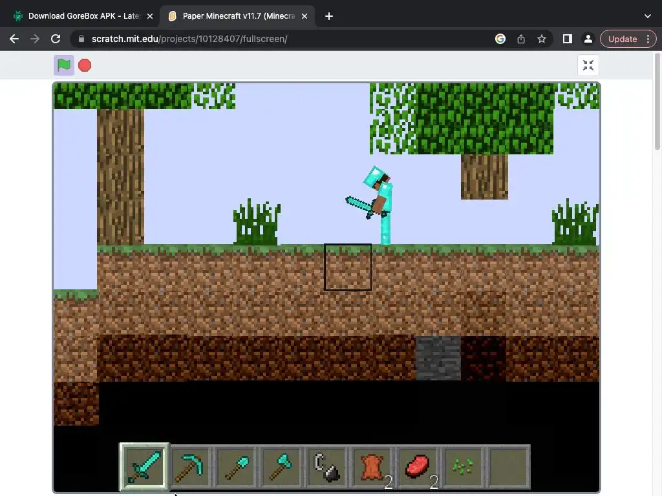
Task: Open the browser side panel icon
Action: (568, 39)
